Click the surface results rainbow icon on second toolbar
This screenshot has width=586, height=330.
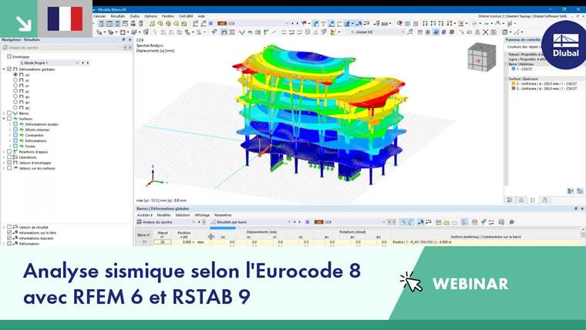[x=250, y=32]
